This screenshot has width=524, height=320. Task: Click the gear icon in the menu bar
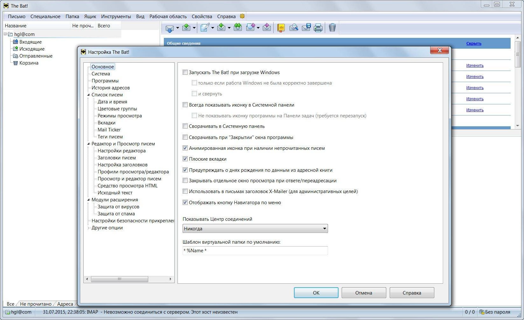click(x=242, y=16)
